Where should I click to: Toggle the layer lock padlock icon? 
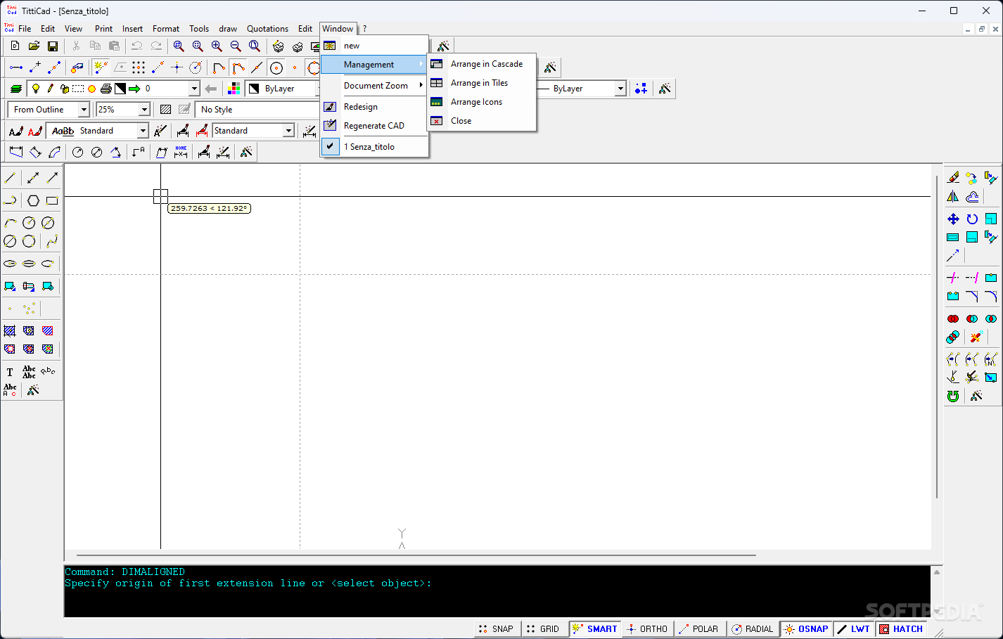pyautogui.click(x=64, y=89)
